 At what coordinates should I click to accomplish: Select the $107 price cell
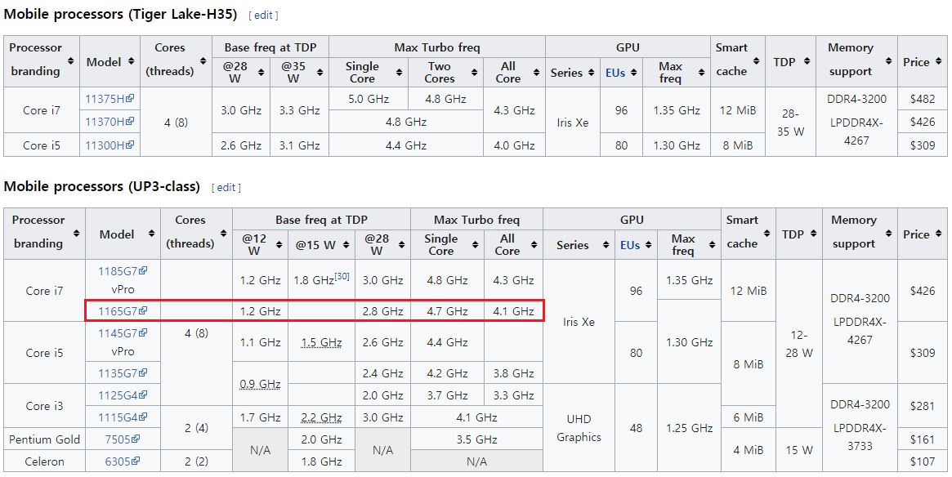[923, 461]
